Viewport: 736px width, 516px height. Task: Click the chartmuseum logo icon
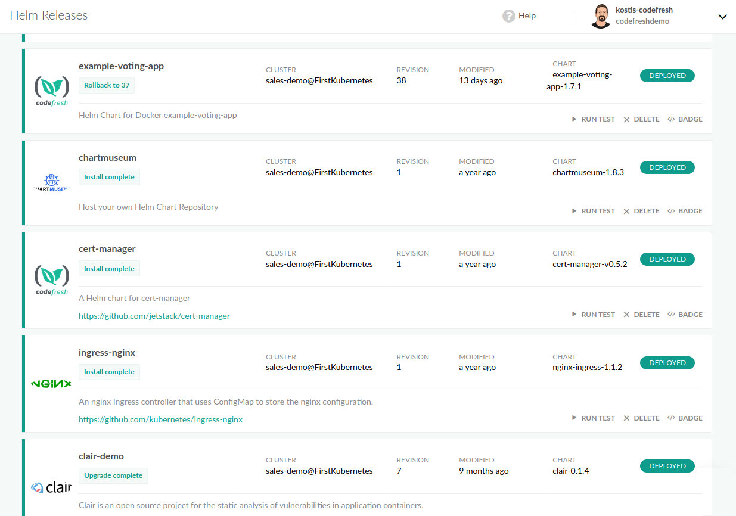coord(52,182)
